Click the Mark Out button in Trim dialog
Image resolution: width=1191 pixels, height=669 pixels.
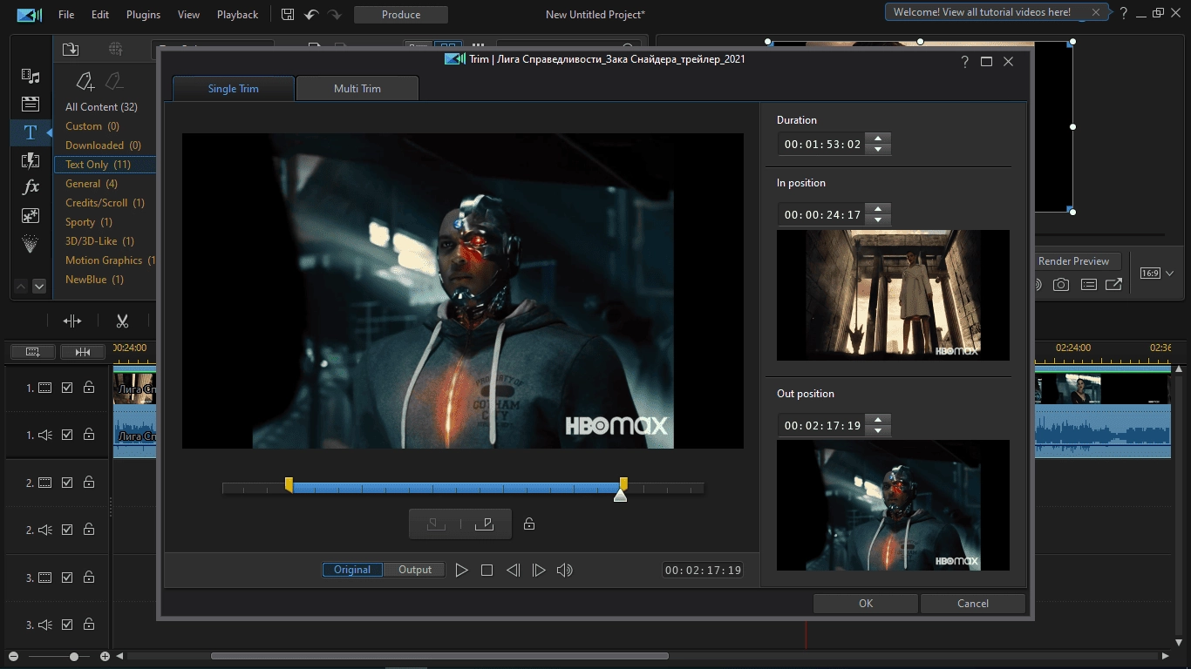point(484,524)
